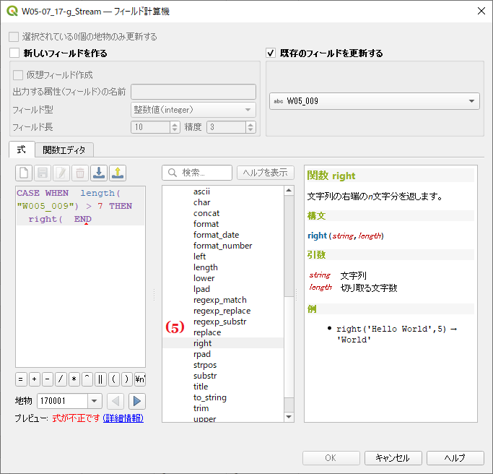
Task: Insert the multiply asterisk operator
Action: point(74,379)
